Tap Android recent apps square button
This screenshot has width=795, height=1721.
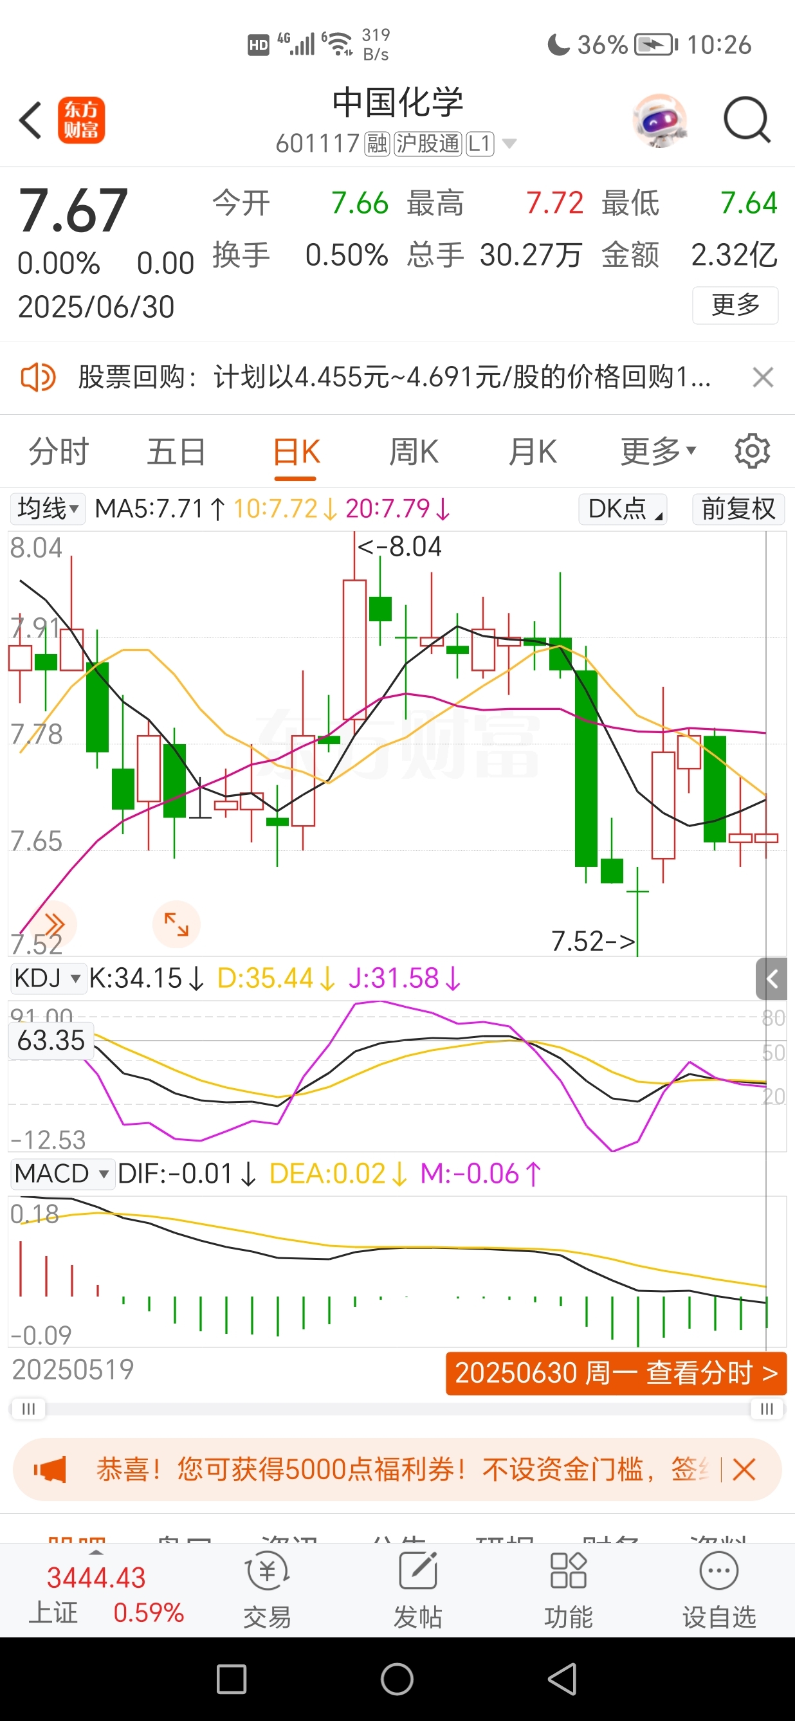pos(231,1679)
